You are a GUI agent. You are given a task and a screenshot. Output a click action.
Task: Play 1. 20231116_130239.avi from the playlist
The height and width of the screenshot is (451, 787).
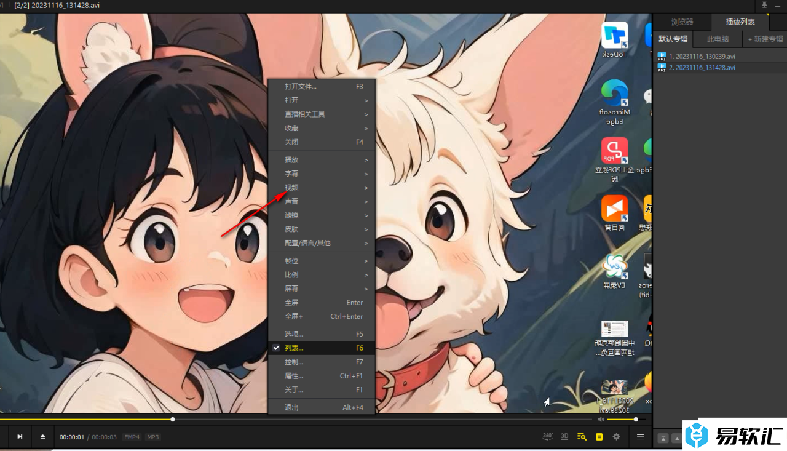pyautogui.click(x=721, y=56)
